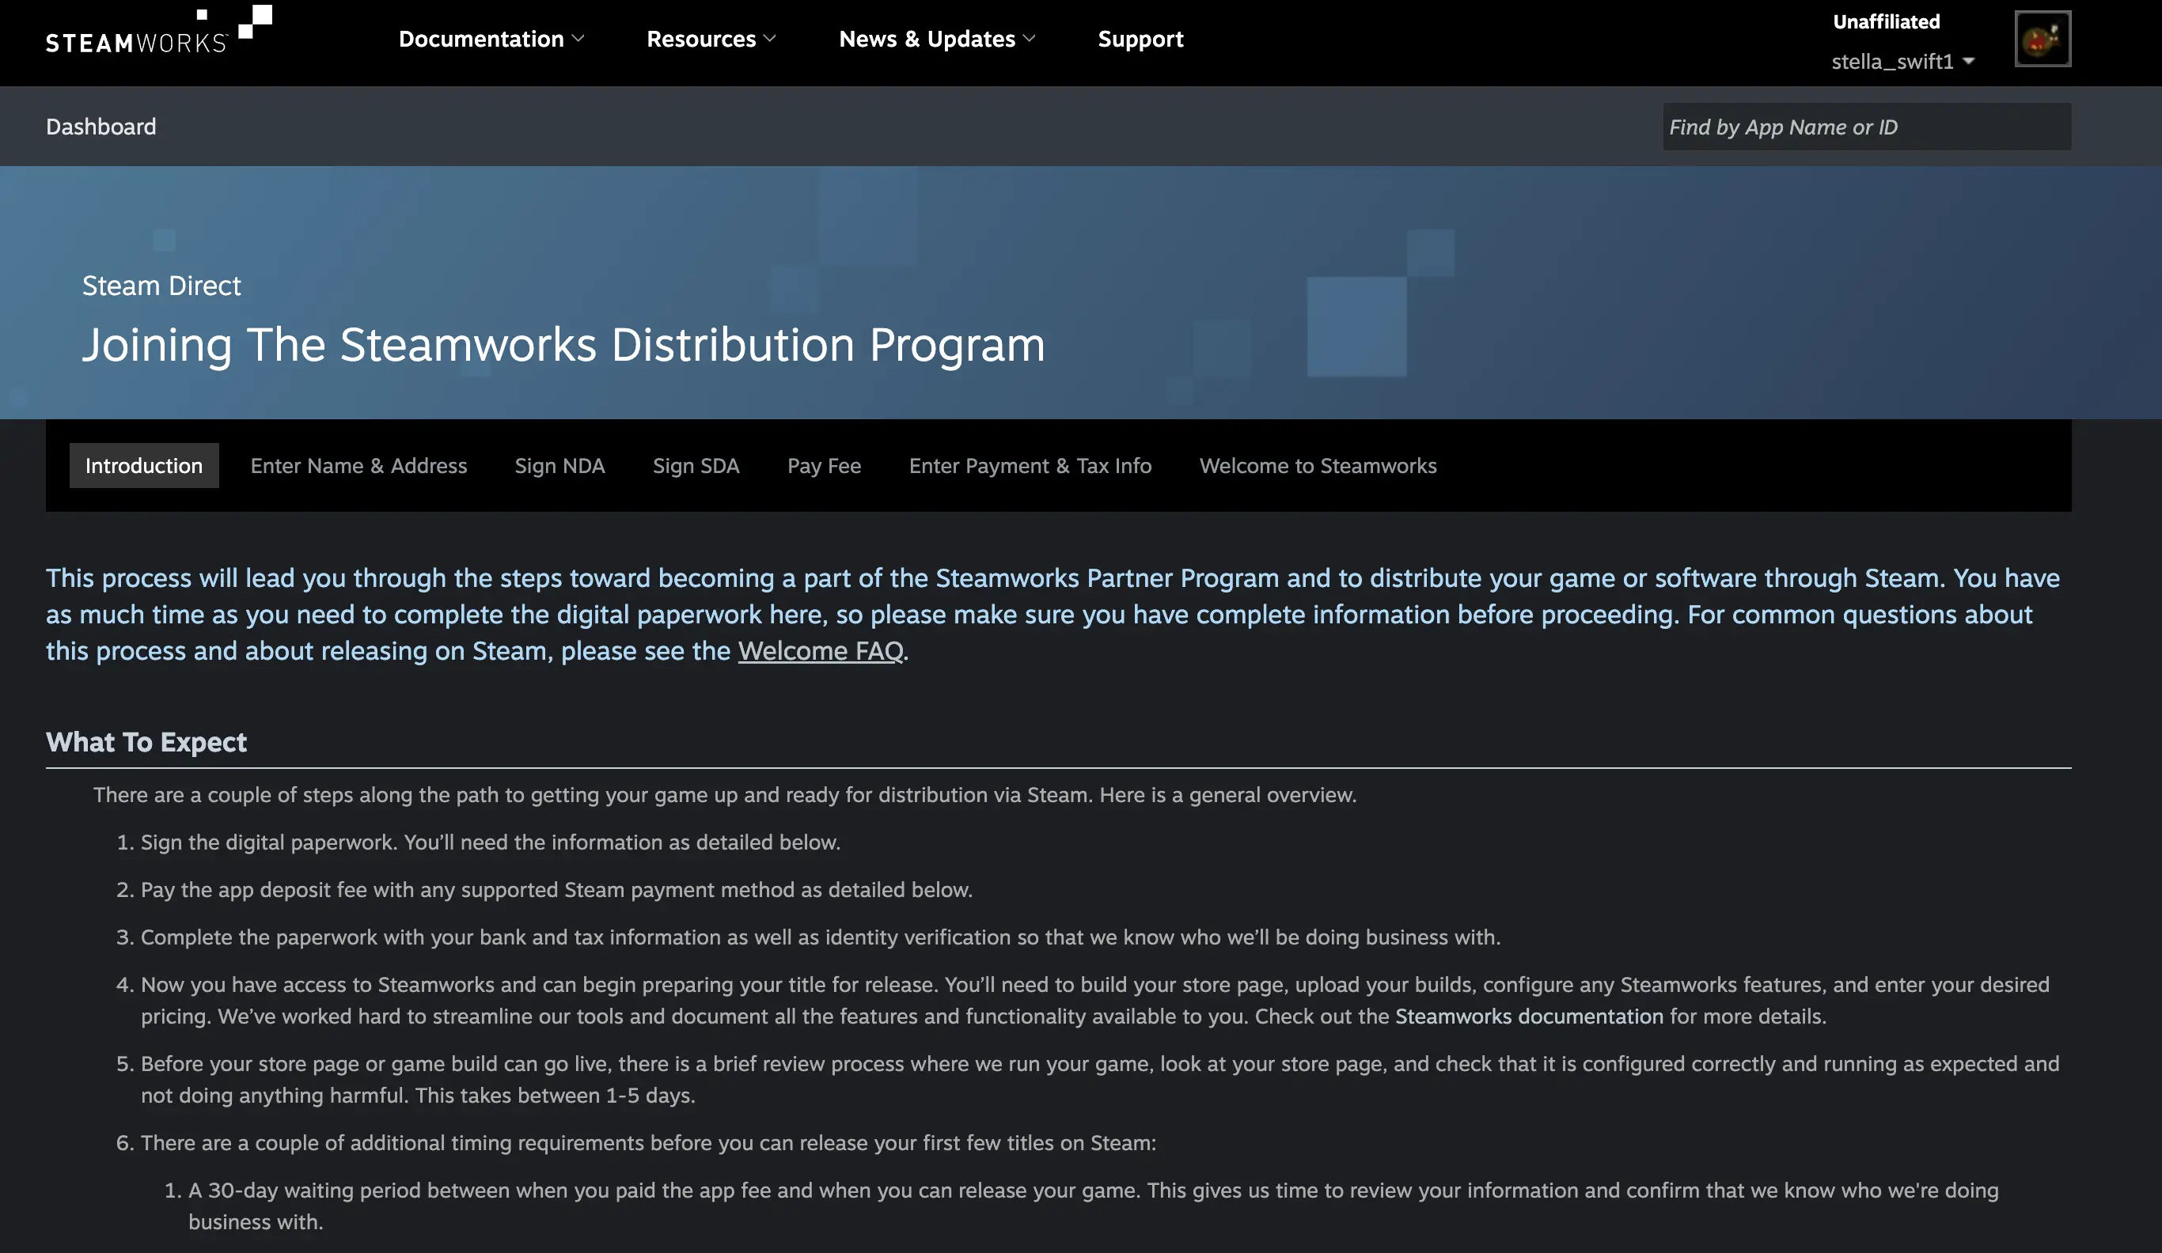Image resolution: width=2162 pixels, height=1253 pixels.
Task: Focus the Find by App Name or ID field
Action: coord(1867,127)
